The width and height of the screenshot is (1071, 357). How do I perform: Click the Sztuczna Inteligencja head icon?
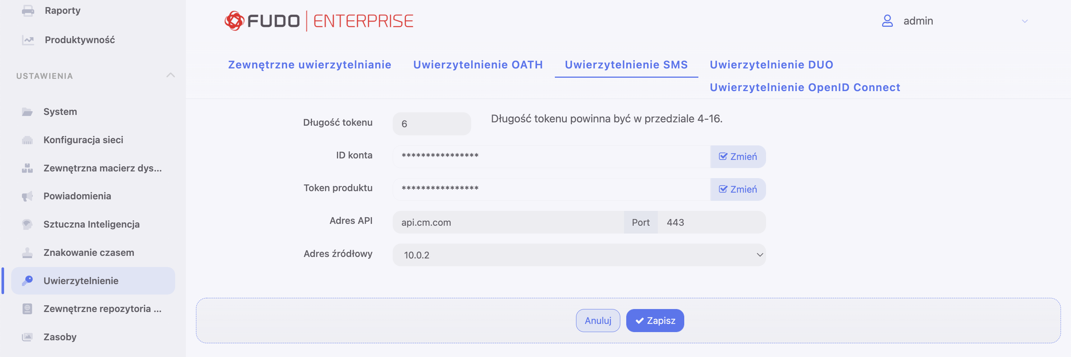[x=28, y=224]
